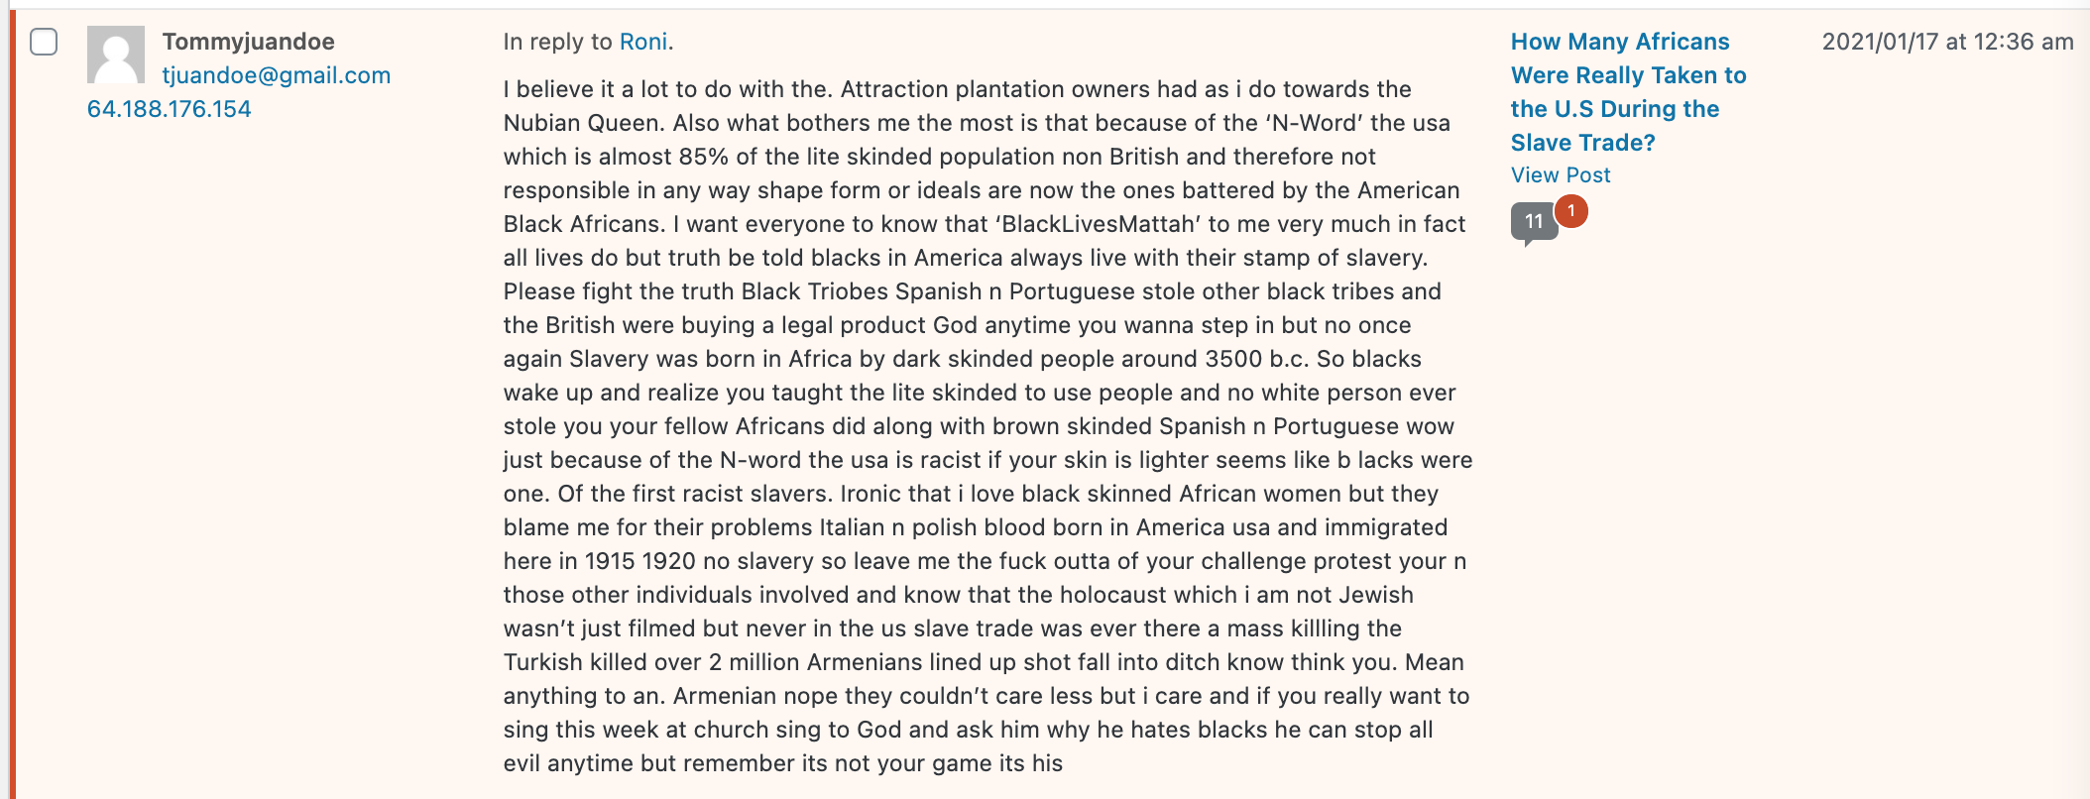Click the comment's first line starting 'I believe'
This screenshot has height=799, width=2090.
coord(958,89)
